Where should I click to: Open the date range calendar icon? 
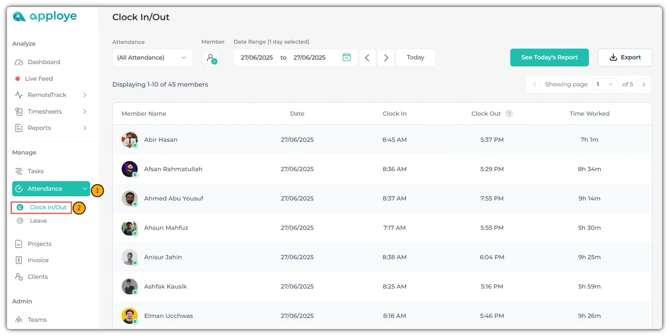click(347, 58)
